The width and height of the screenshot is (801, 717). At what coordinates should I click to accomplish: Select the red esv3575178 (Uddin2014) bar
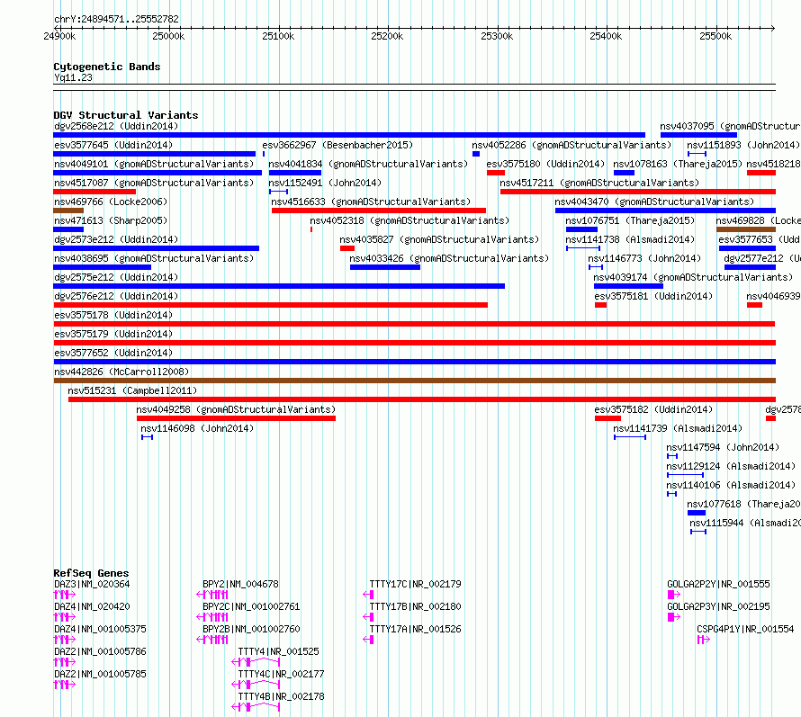[414, 324]
